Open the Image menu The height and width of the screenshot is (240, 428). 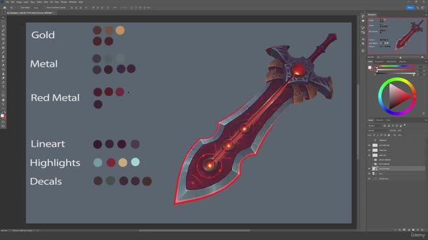coord(19,2)
